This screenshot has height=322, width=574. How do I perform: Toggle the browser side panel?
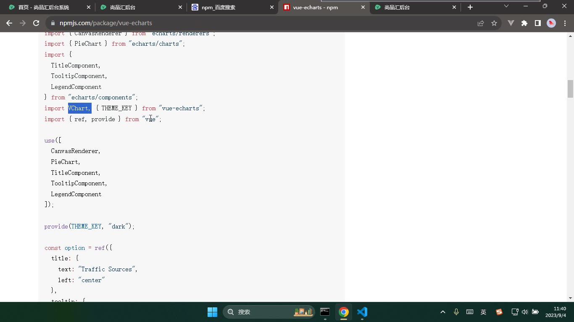click(x=537, y=23)
